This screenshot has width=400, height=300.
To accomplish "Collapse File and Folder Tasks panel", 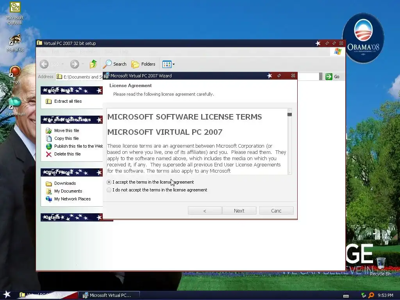I will pos(72,120).
